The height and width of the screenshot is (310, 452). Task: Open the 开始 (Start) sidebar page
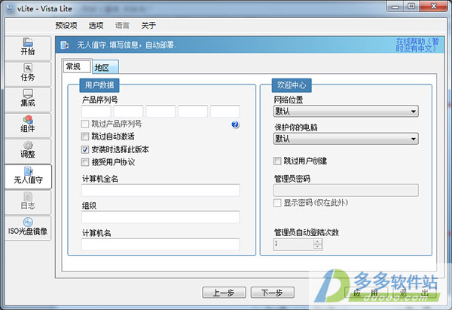click(28, 48)
